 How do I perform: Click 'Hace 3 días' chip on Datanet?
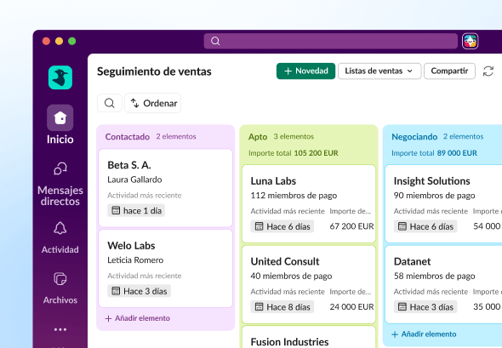coord(425,306)
